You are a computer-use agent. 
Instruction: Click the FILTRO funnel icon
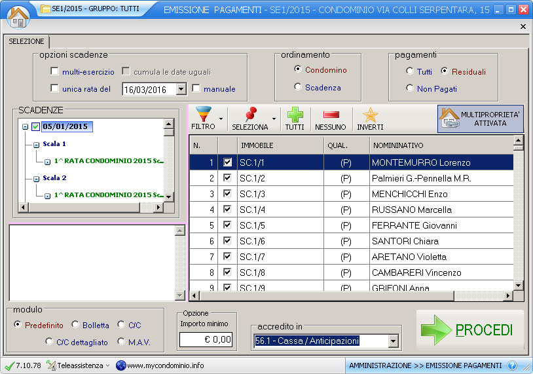203,115
